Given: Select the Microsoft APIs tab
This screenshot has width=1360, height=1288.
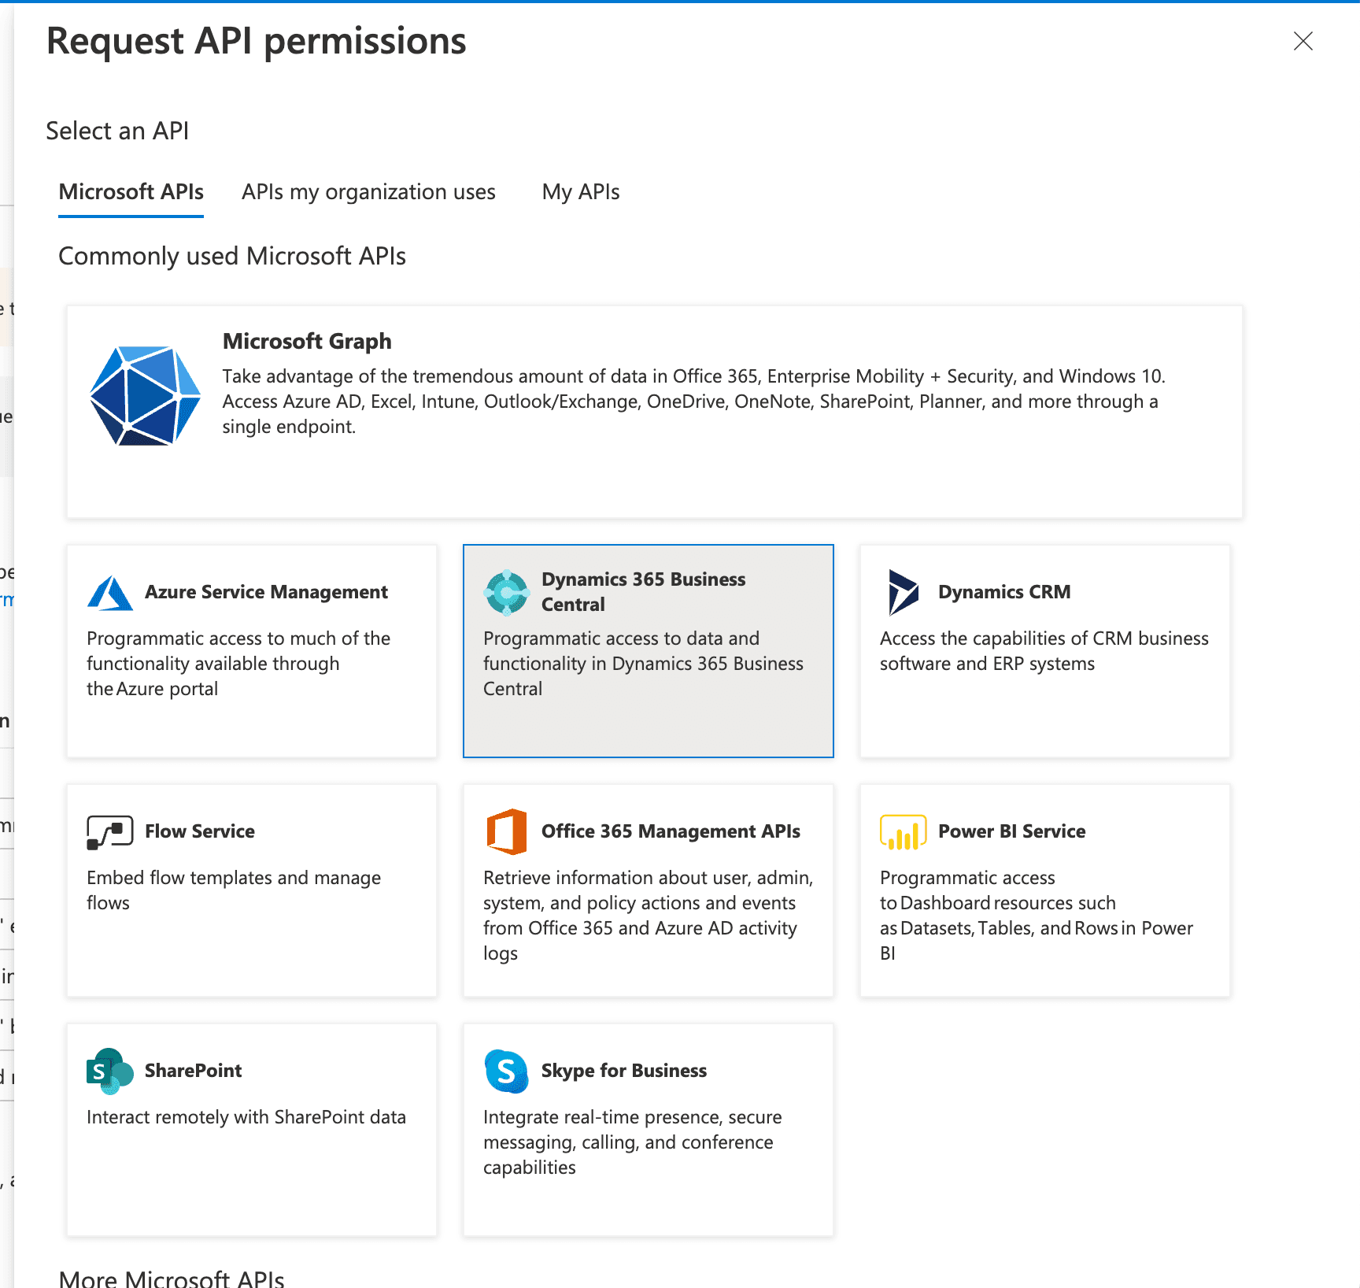Looking at the screenshot, I should [x=131, y=191].
